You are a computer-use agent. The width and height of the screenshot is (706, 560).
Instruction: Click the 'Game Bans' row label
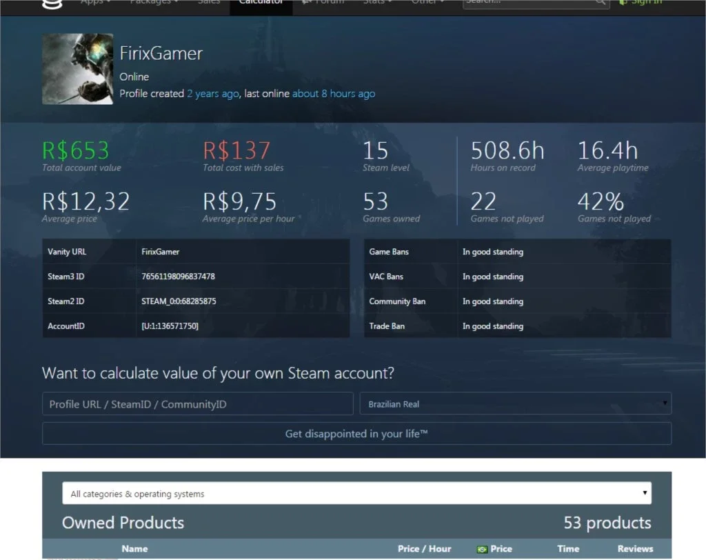[x=389, y=252]
